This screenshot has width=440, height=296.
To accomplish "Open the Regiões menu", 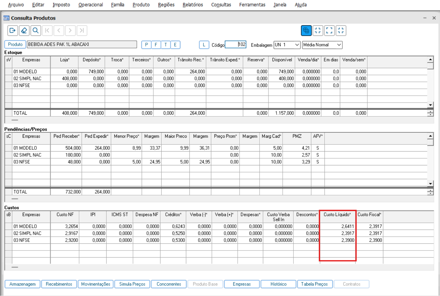I will pos(166,5).
